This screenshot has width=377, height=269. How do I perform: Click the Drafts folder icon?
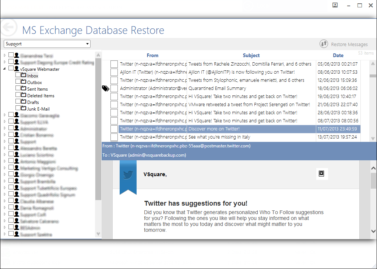pyautogui.click(x=24, y=102)
